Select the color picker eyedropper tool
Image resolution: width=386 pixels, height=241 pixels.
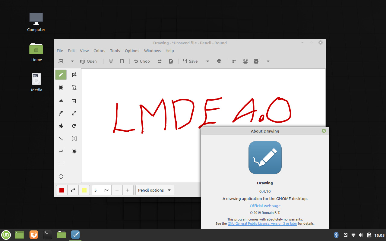(61, 114)
